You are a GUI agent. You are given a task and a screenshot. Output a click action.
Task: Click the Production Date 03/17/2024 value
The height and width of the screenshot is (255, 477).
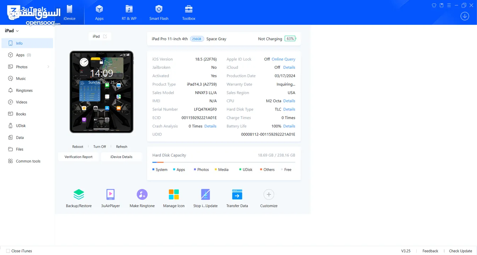click(285, 76)
